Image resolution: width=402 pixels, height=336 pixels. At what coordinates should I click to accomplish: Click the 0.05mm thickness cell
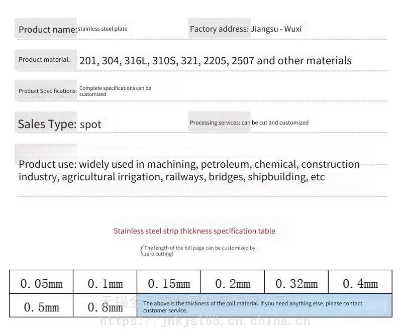pos(41,284)
